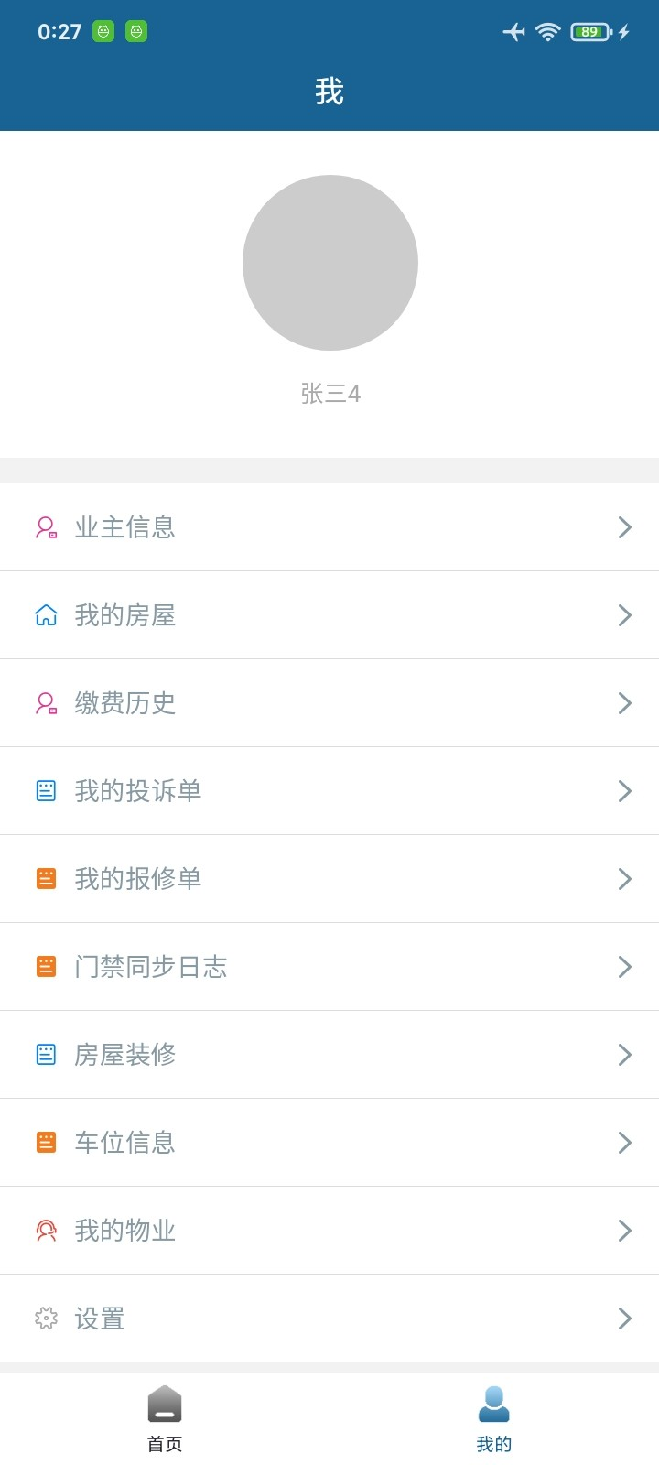
Task: Click the 我的物业 headset icon
Action: point(46,1231)
